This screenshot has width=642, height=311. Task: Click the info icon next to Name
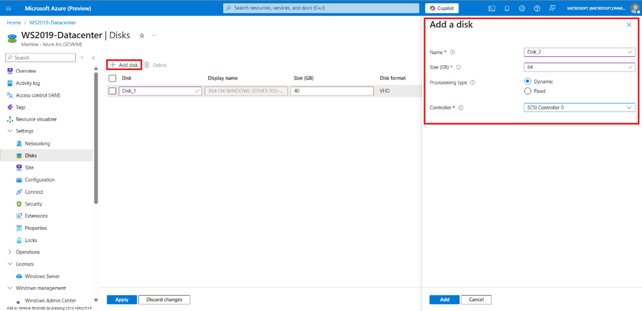(x=452, y=52)
